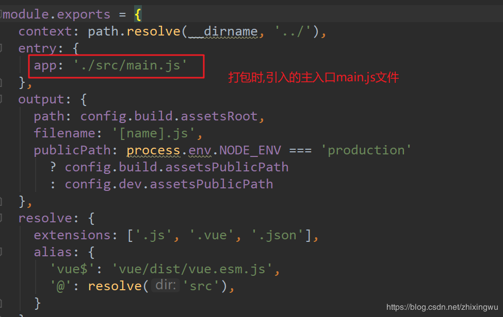This screenshot has width=503, height=317.
Task: Click the 'src' string argument
Action: point(201,286)
